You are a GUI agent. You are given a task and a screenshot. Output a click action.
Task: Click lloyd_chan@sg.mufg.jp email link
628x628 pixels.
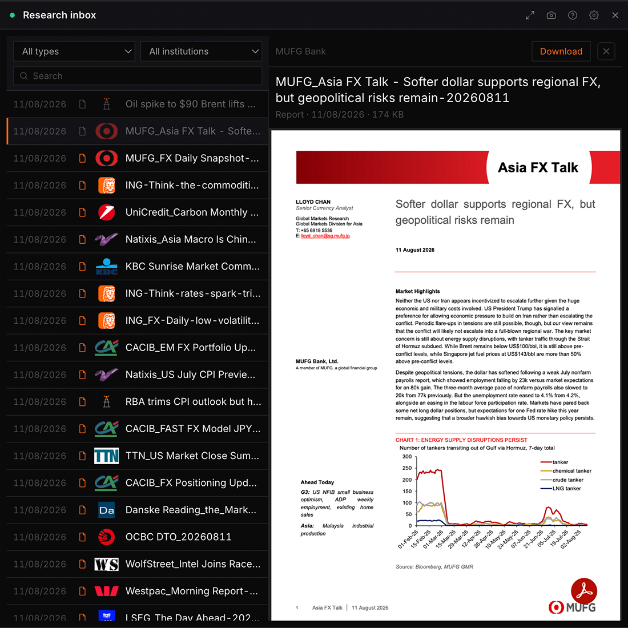pyautogui.click(x=325, y=236)
